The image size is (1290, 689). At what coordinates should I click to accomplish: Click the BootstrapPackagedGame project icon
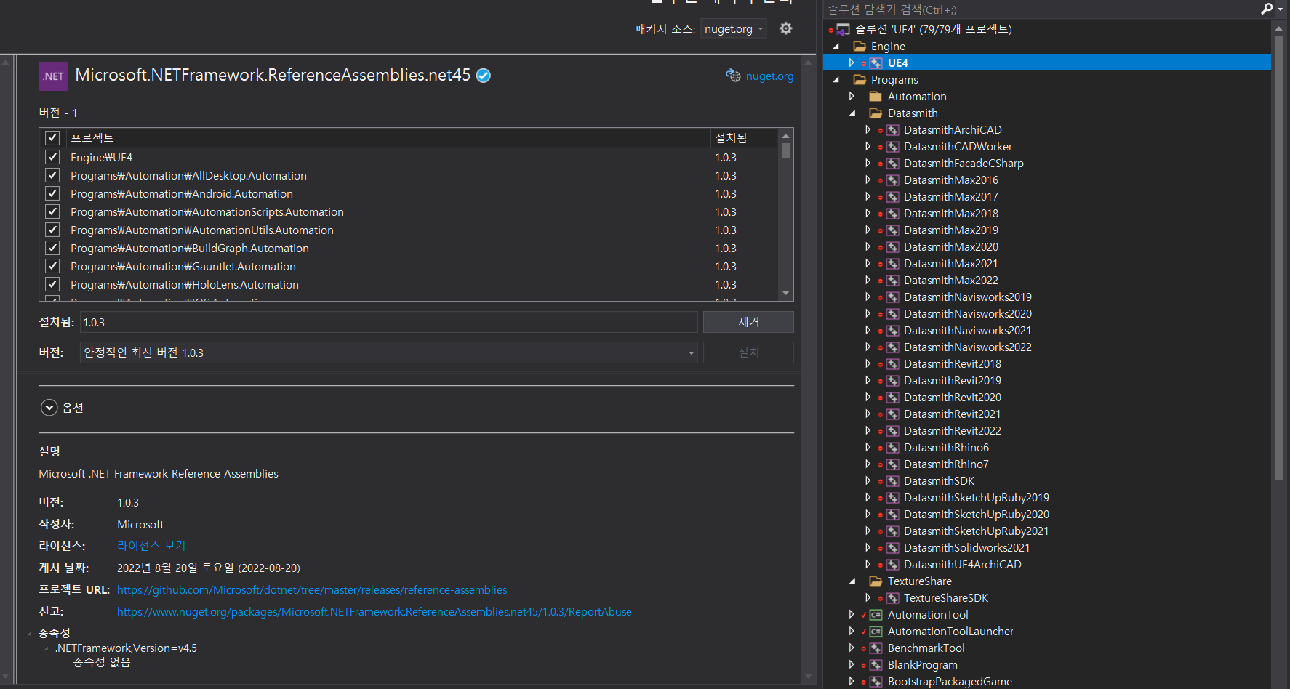876,682
